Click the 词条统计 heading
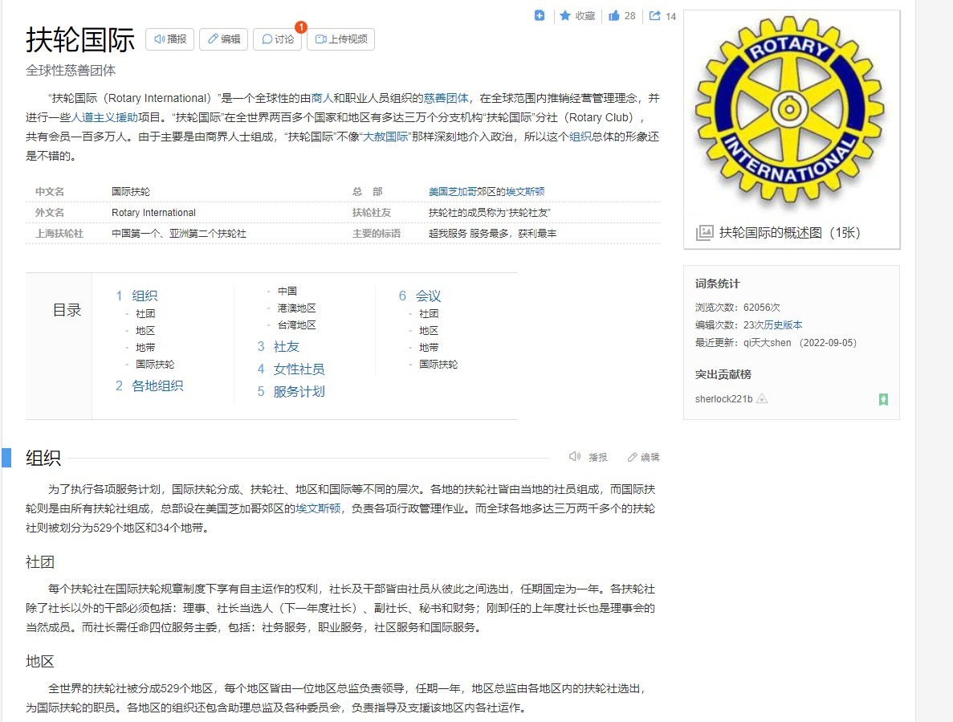 (x=717, y=283)
